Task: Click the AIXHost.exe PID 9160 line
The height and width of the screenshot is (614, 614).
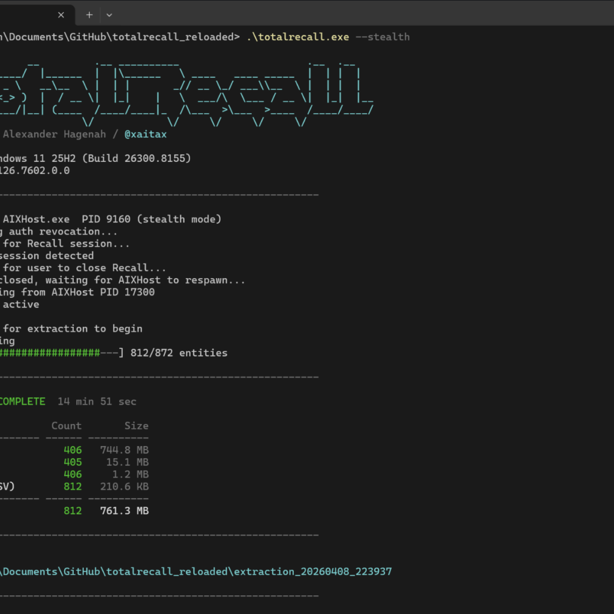Action: (111, 219)
